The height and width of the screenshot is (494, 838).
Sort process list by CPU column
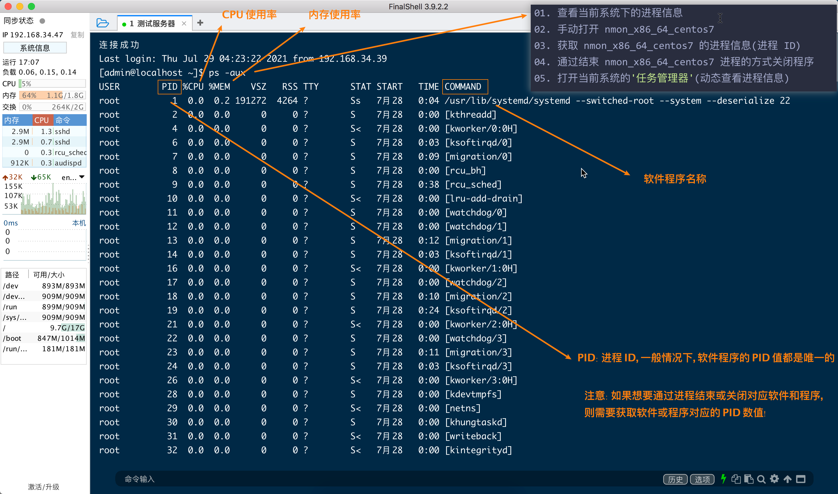[x=41, y=120]
